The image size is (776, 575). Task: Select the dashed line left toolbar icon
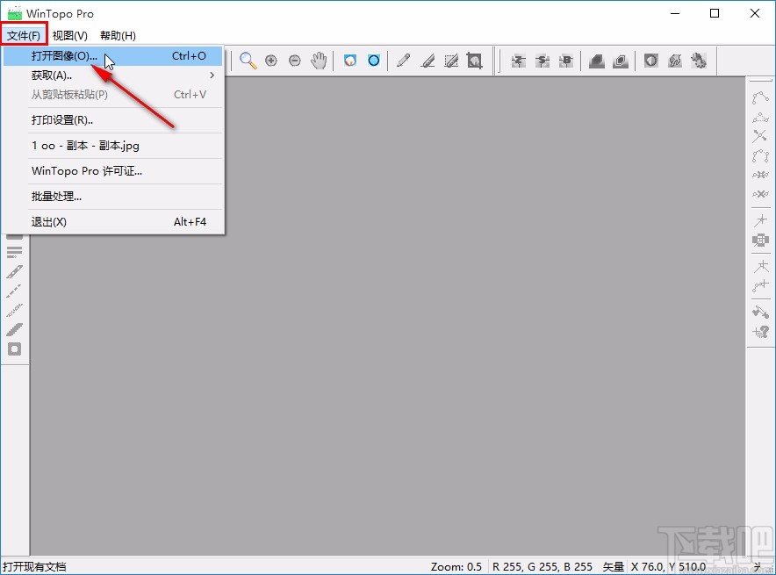(14, 291)
